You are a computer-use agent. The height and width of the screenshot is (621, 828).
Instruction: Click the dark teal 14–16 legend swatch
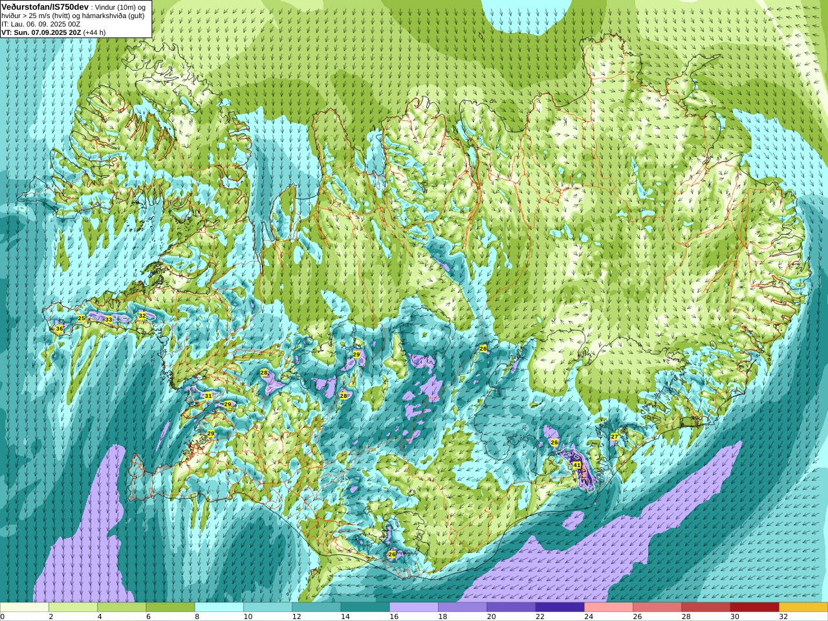[365, 607]
